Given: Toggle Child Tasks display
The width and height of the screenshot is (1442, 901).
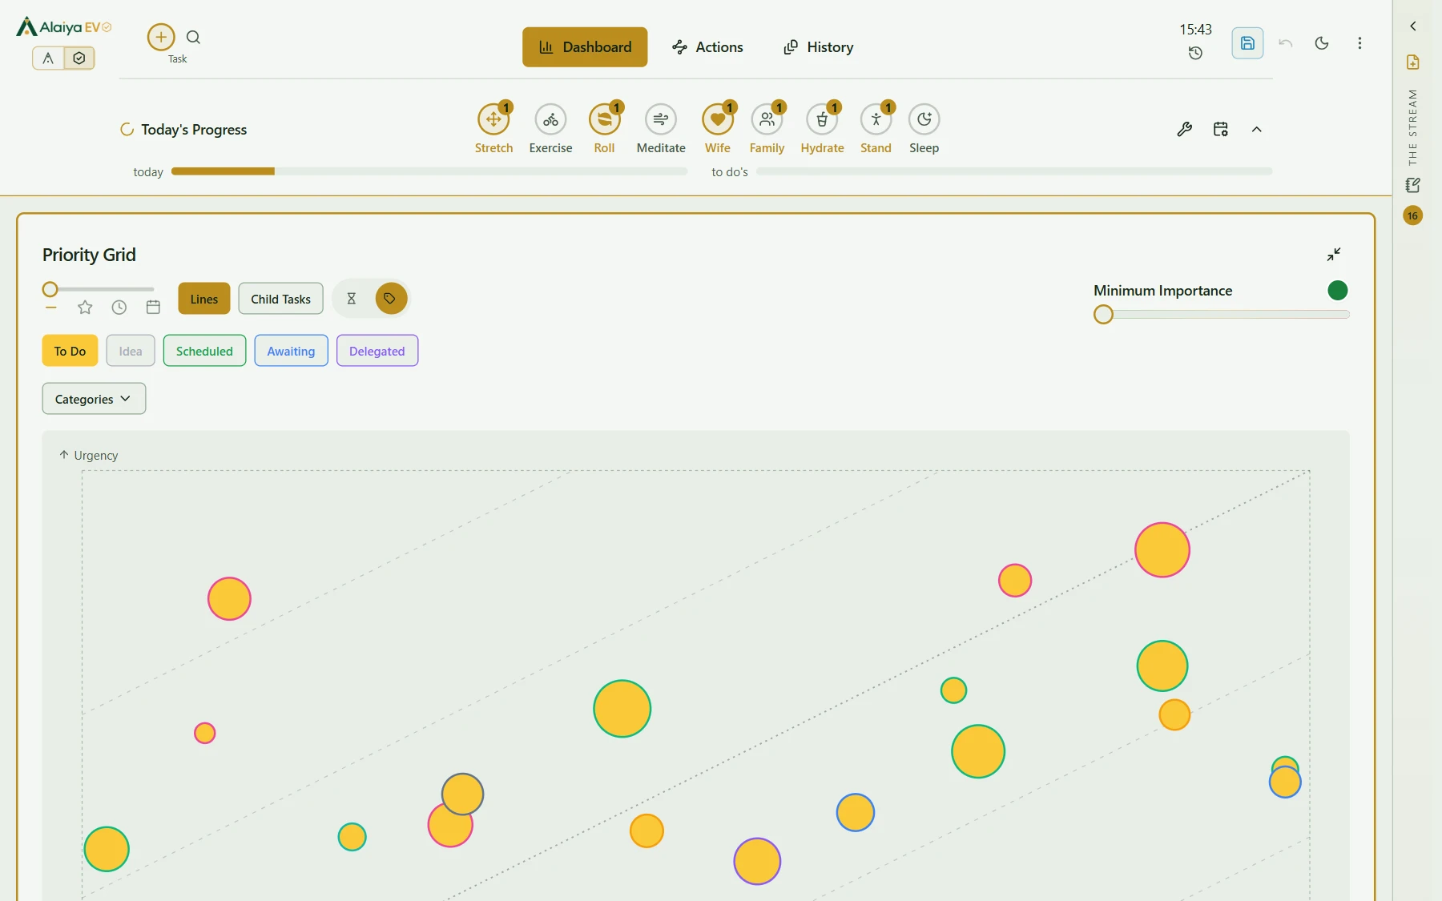Looking at the screenshot, I should 280,299.
